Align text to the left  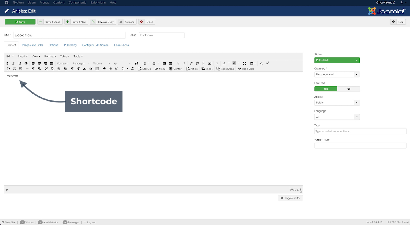click(x=33, y=63)
